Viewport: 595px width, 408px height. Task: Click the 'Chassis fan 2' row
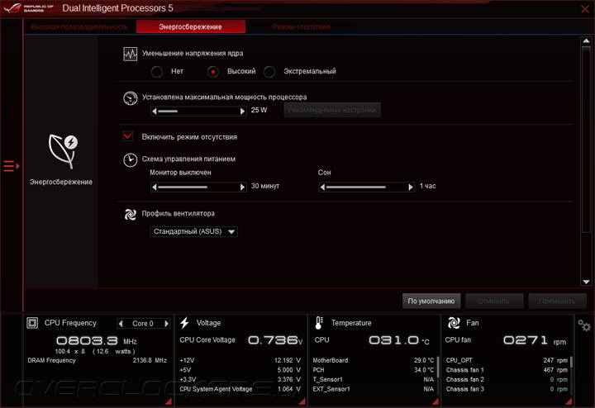click(x=507, y=379)
